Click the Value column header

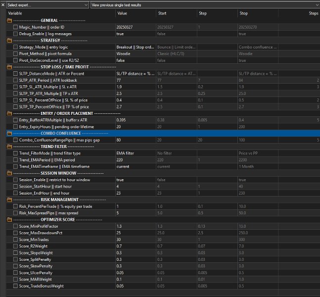point(136,13)
